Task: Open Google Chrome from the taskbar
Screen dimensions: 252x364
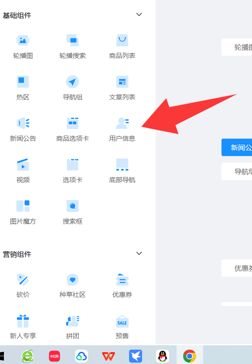Action: coord(190,356)
